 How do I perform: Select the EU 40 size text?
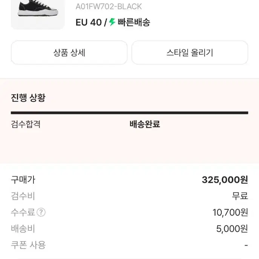pyautogui.click(x=88, y=22)
